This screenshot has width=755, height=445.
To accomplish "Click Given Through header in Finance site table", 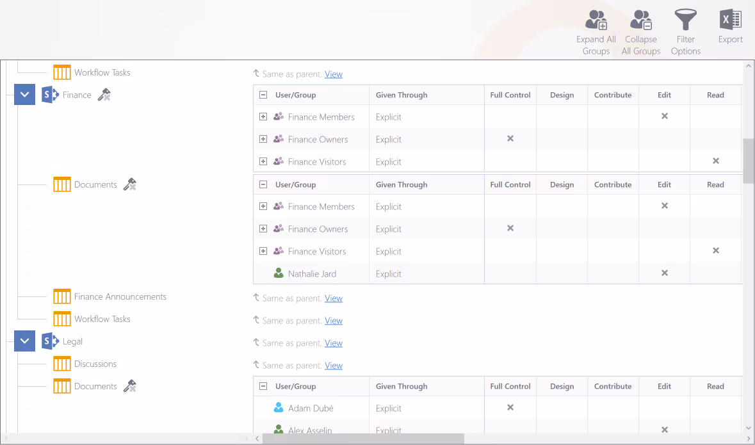I will click(x=402, y=95).
